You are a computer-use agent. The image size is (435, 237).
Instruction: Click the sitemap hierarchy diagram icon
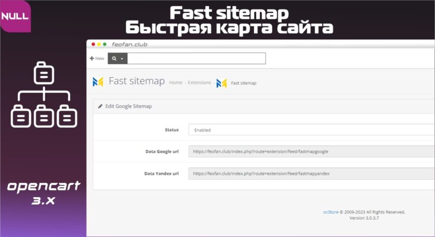click(x=44, y=95)
